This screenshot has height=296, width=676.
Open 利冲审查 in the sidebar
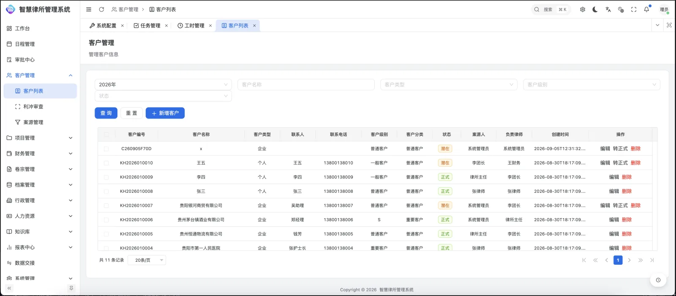tap(40, 107)
